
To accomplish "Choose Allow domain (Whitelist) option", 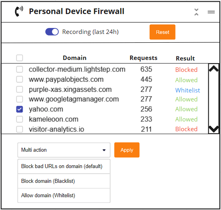I will point(64,196).
